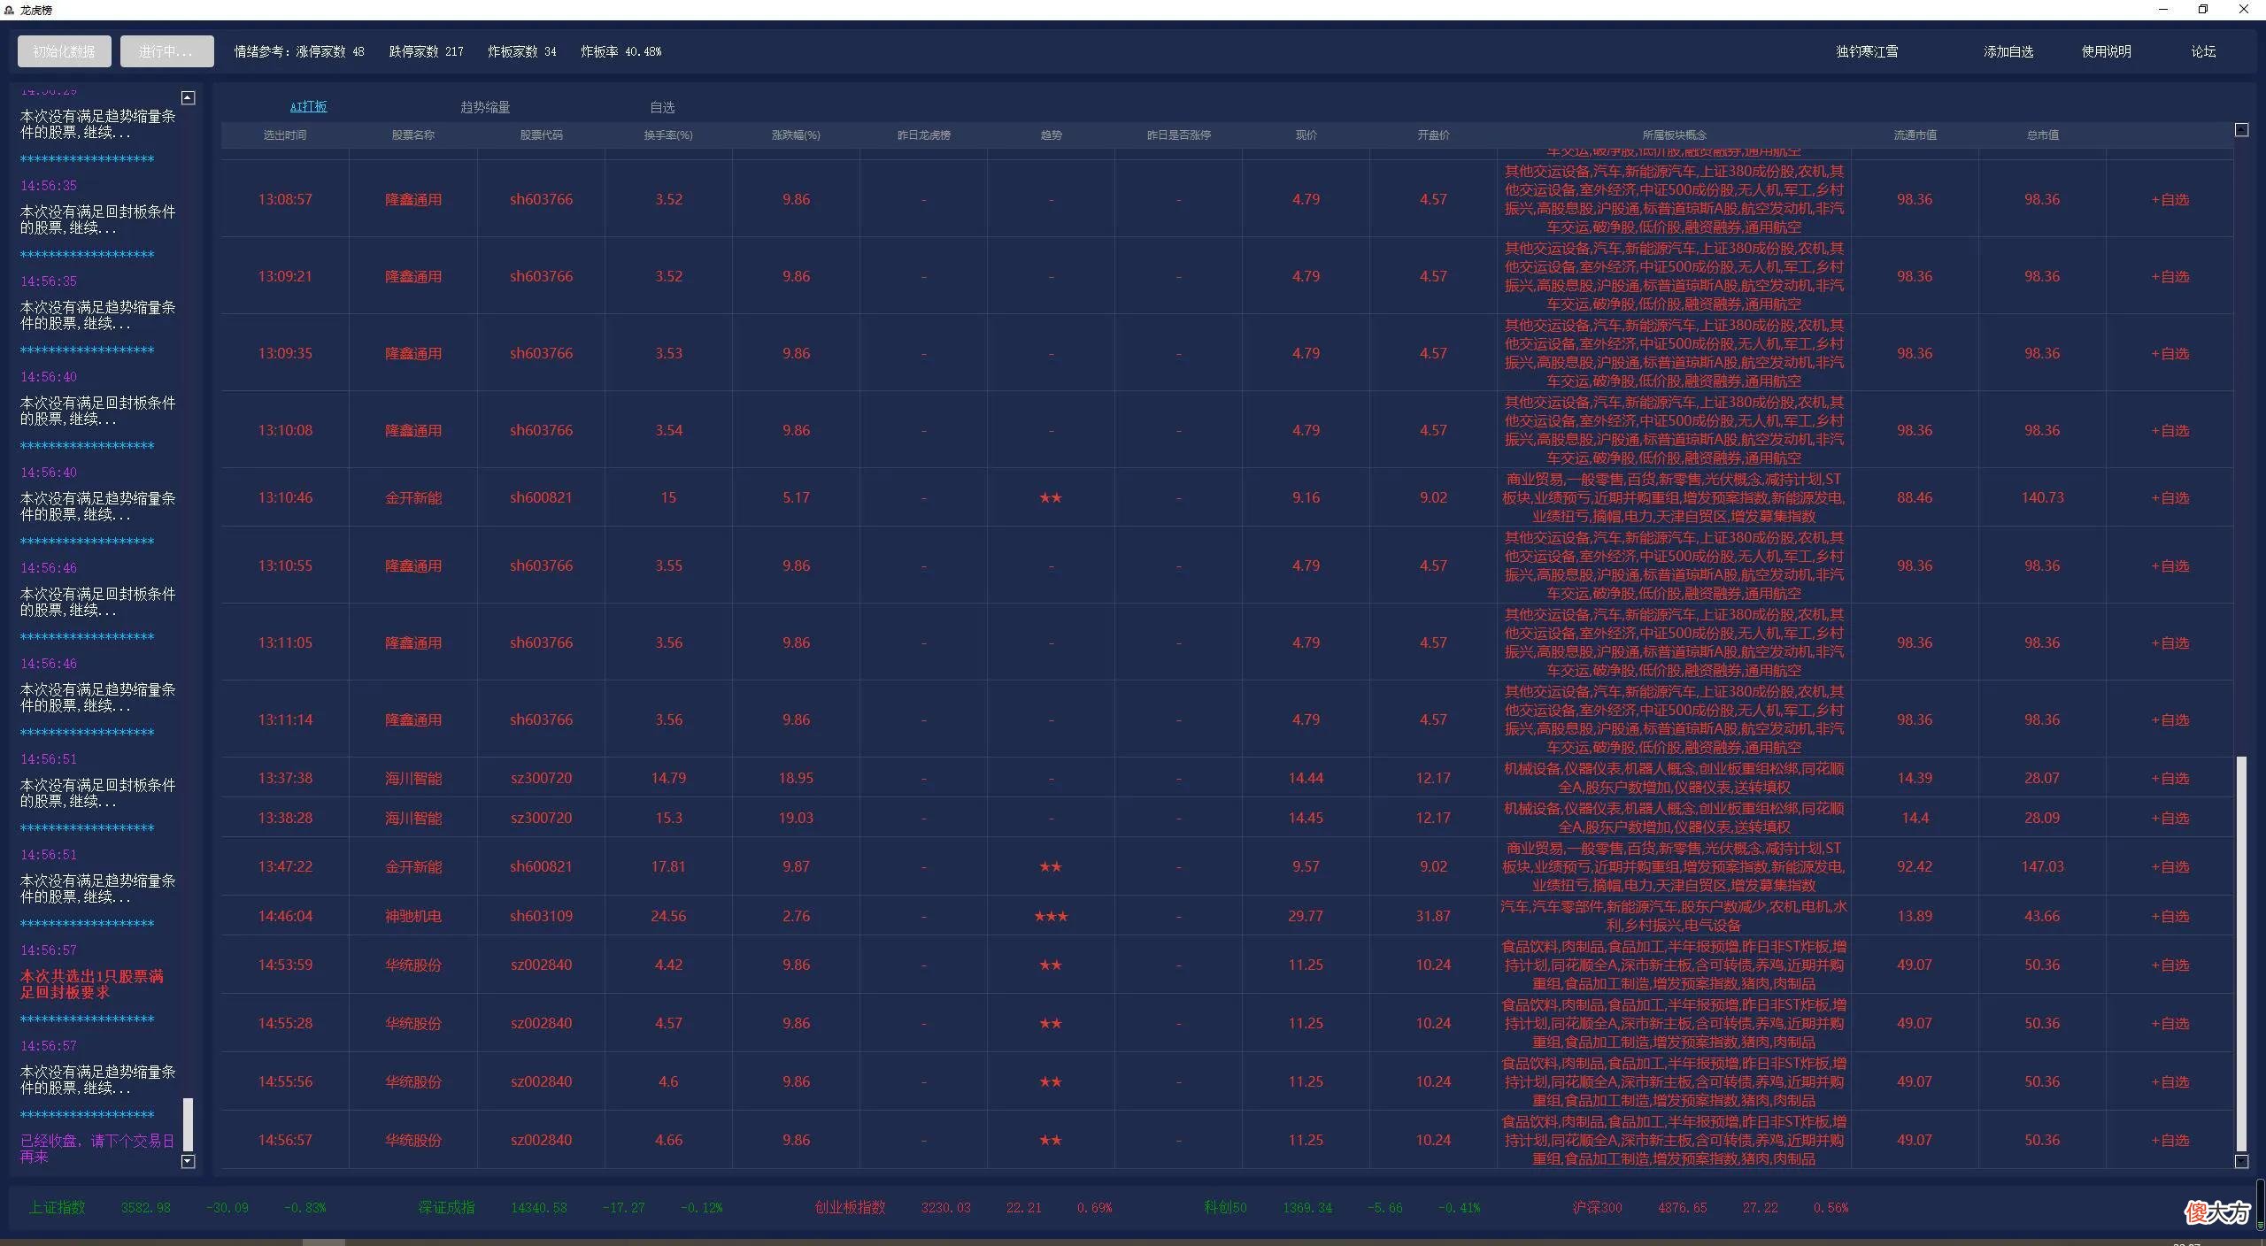Click the 进行中... button
Viewport: 2266px width, 1246px height.
pyautogui.click(x=166, y=51)
